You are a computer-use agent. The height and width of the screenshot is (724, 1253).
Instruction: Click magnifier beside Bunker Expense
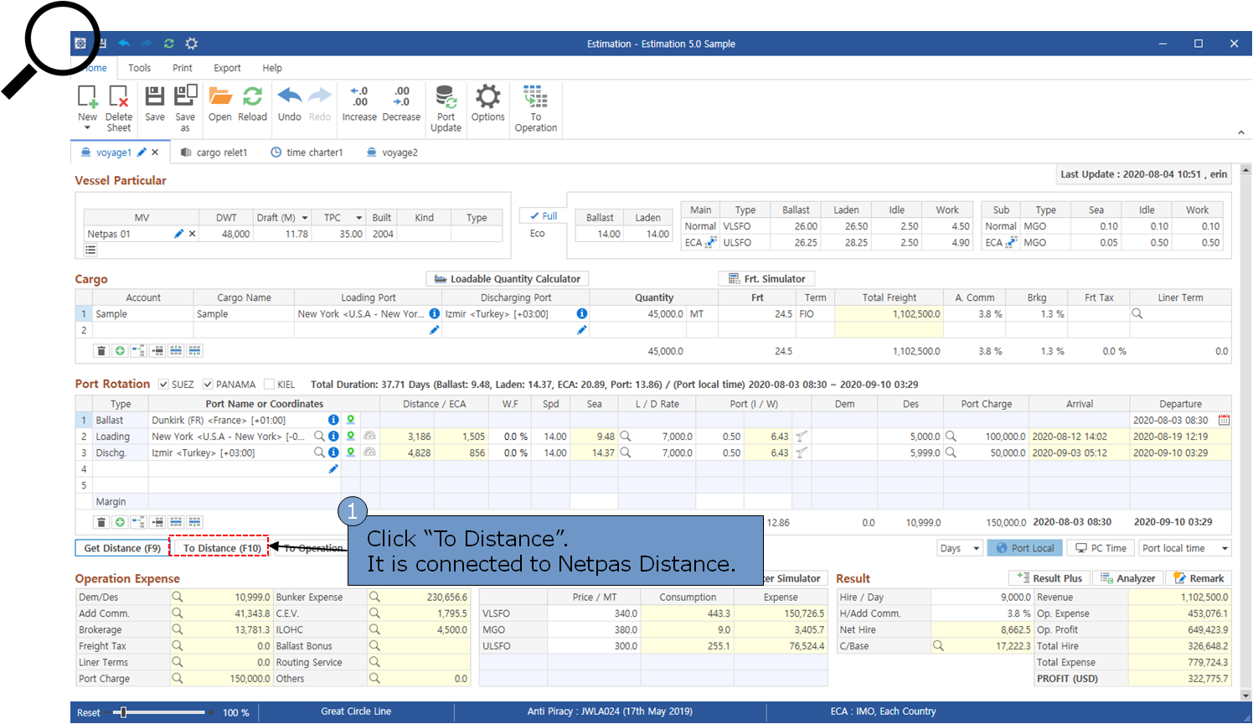point(374,597)
